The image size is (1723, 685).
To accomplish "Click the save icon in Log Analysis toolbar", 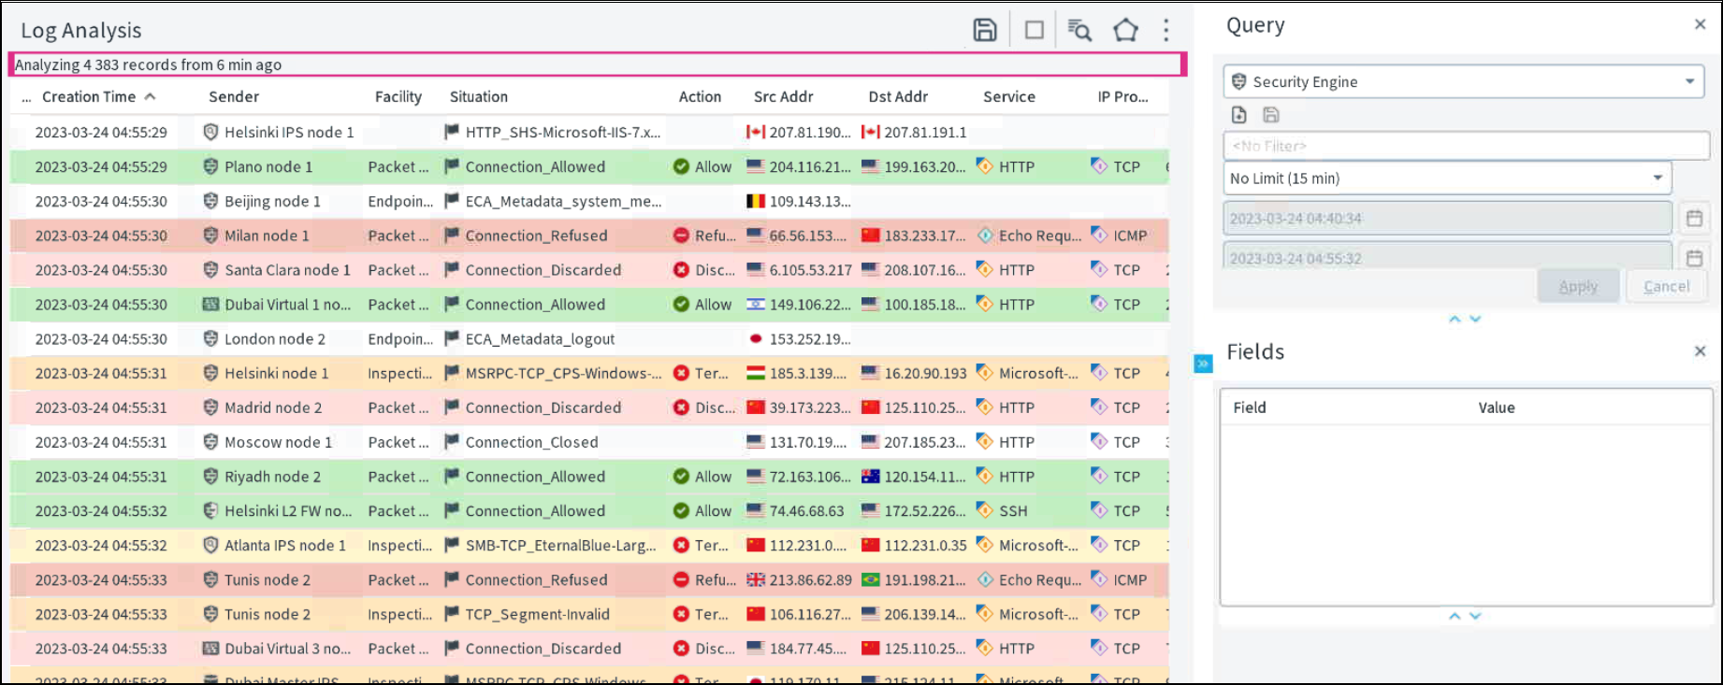I will [x=984, y=30].
